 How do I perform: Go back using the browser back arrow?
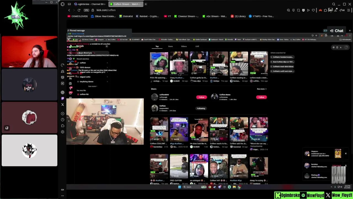click(69, 10)
